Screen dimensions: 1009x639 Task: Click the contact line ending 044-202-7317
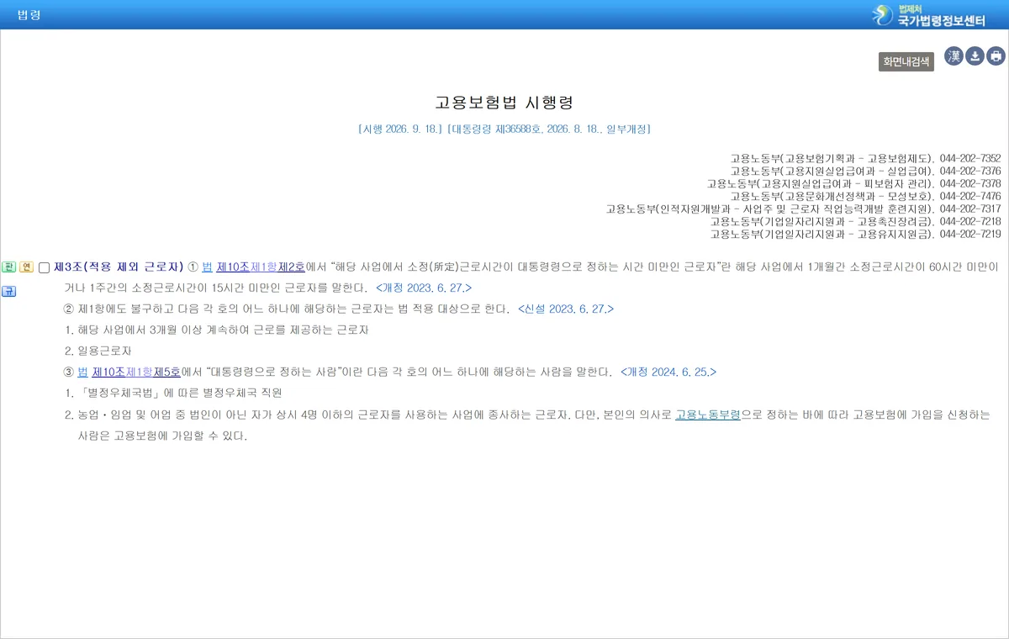tap(803, 209)
